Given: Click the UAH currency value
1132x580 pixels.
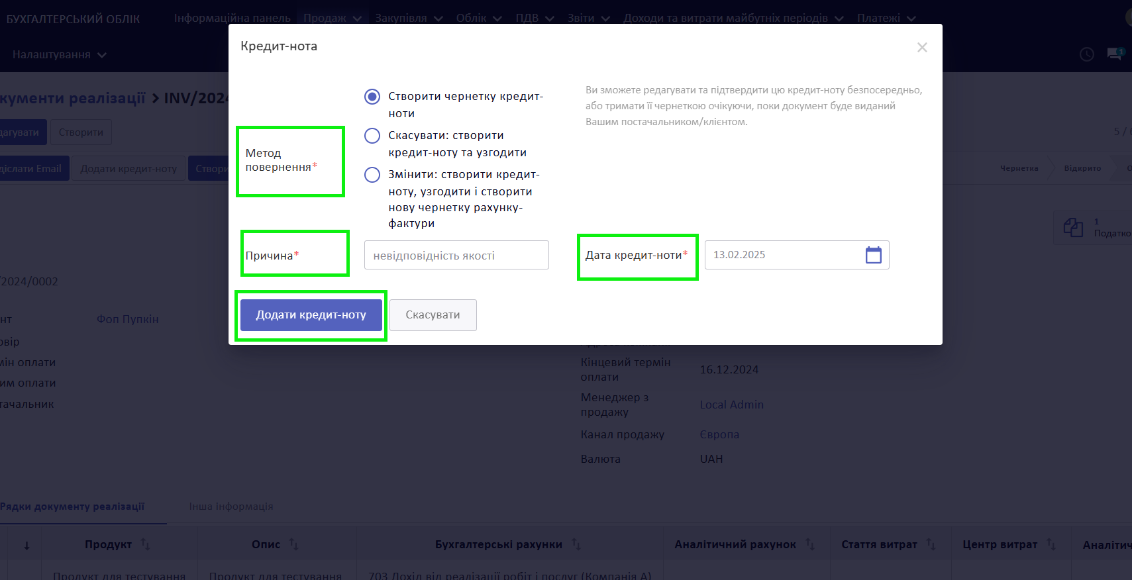Looking at the screenshot, I should [x=711, y=459].
